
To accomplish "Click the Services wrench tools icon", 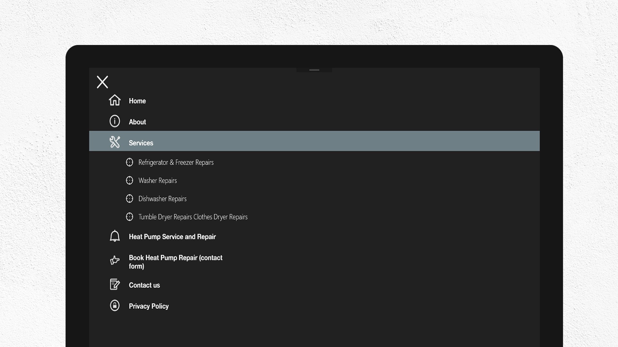I will [x=115, y=142].
